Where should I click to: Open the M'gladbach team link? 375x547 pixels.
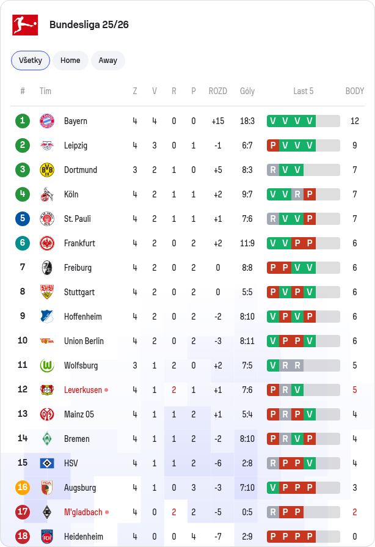tap(83, 512)
